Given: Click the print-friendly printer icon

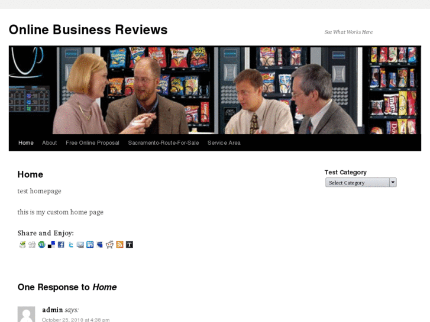Looking at the screenshot, I should pyautogui.click(x=22, y=245).
